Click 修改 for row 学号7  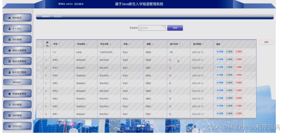[x=229, y=67]
